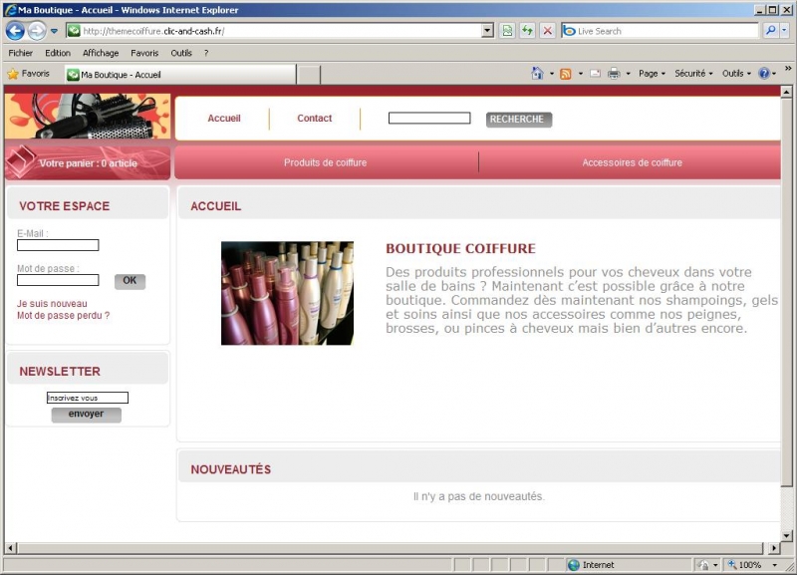Click the site search text field
This screenshot has height=575, width=797.
[429, 119]
